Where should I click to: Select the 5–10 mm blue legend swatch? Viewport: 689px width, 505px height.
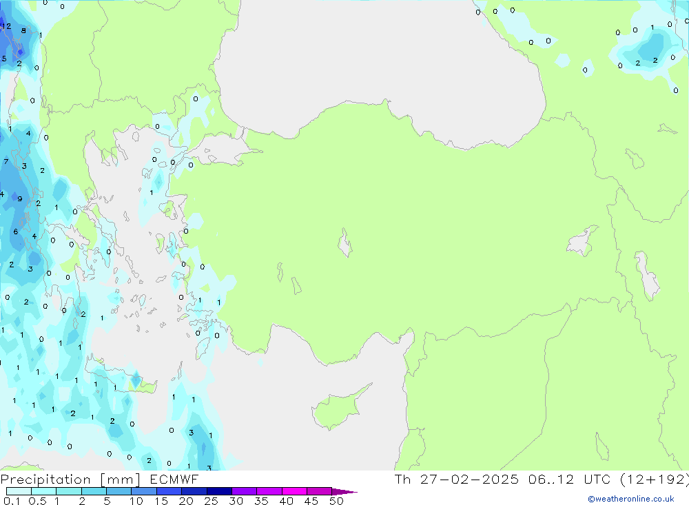(x=119, y=491)
